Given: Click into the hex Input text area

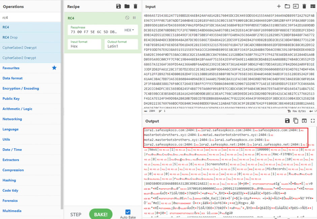Looking at the screenshot, I should coord(229,61).
